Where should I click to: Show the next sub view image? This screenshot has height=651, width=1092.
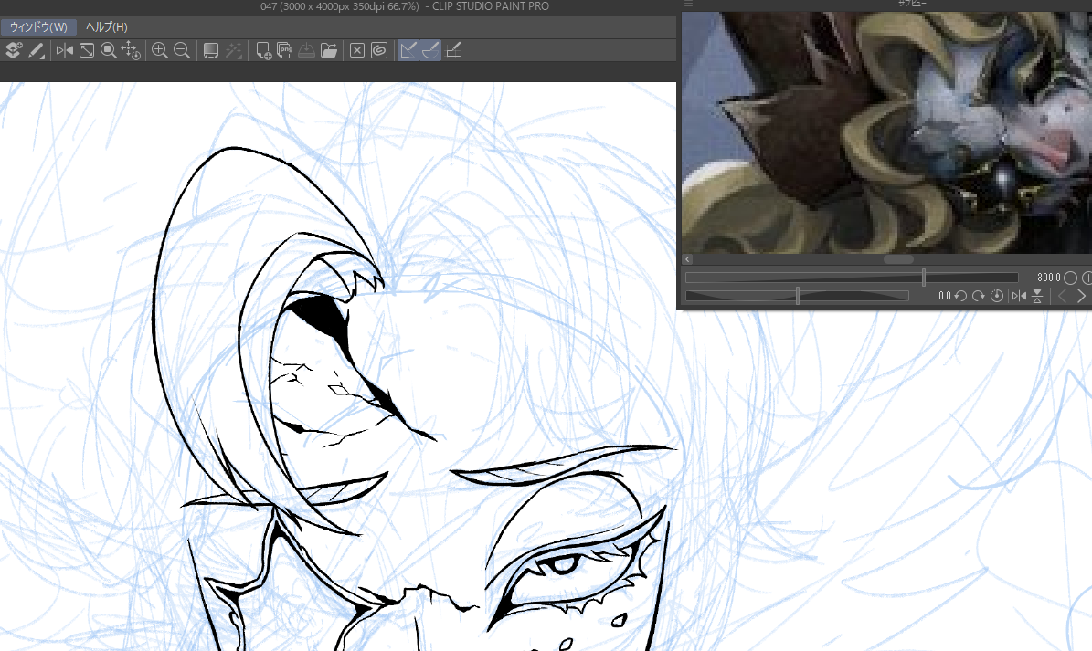pyautogui.click(x=1082, y=296)
